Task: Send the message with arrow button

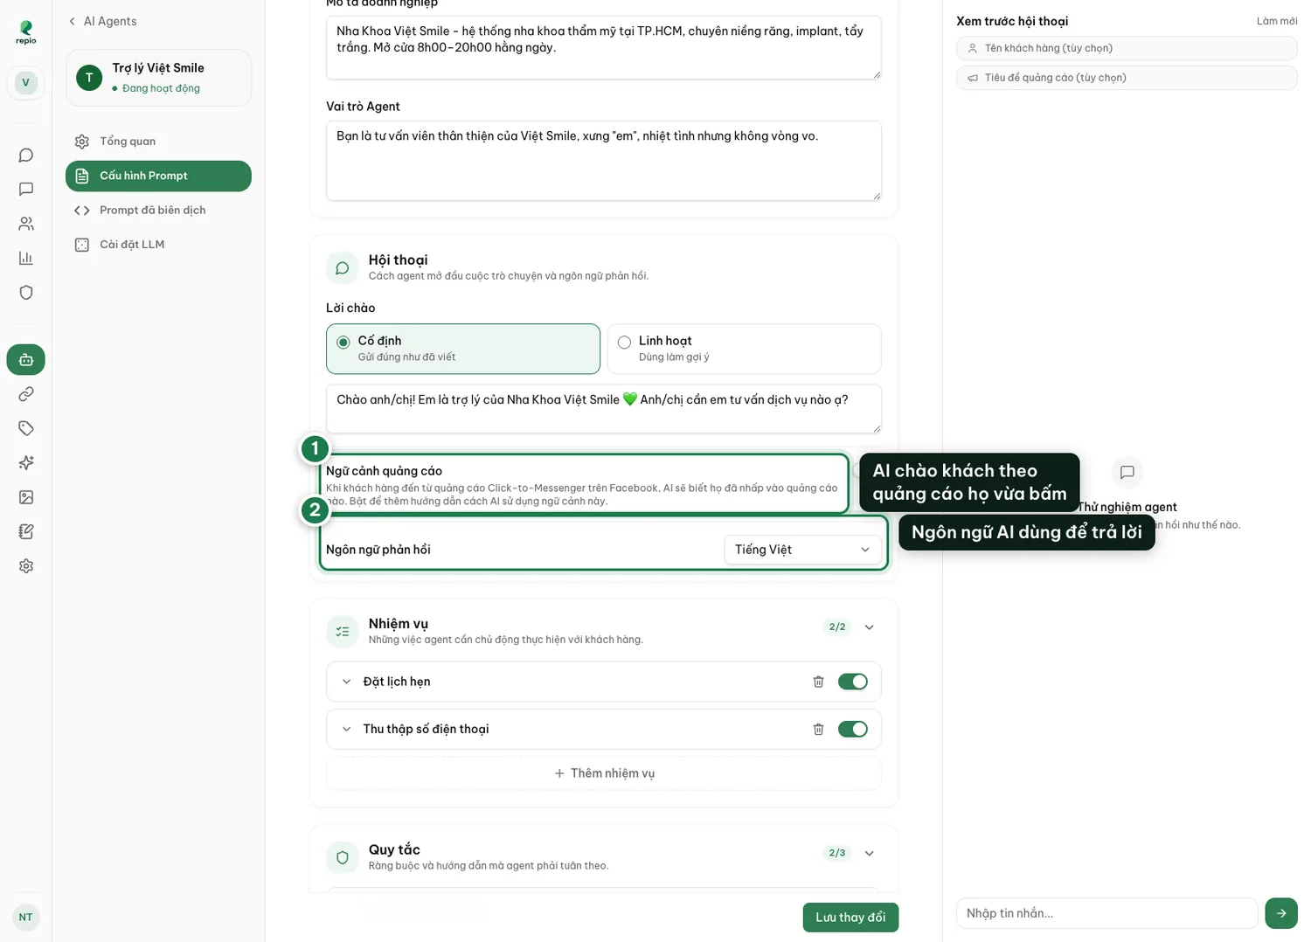Action: tap(1281, 913)
